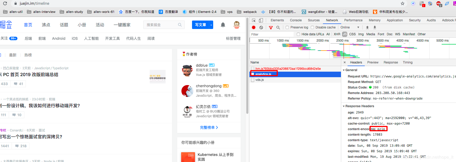
Task: Open the allen-util bookmark folder
Action: coord(13,12)
